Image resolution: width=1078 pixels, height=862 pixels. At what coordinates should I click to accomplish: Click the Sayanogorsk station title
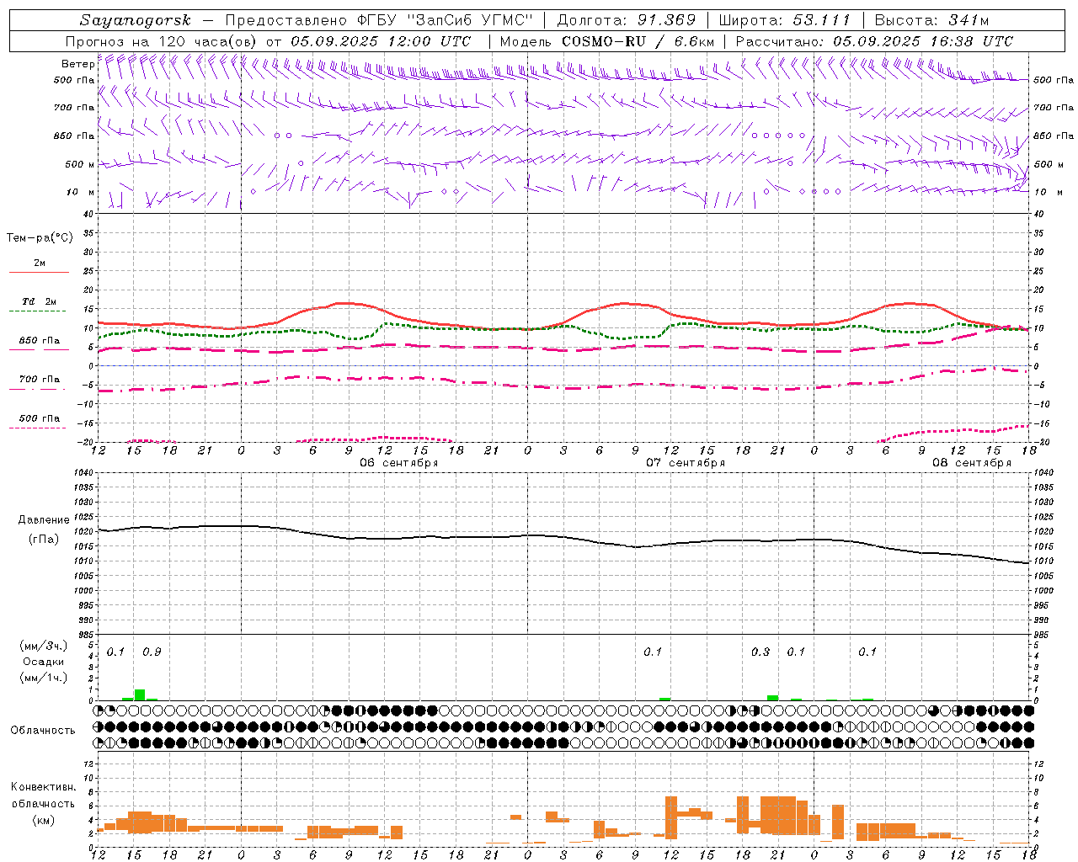pyautogui.click(x=136, y=20)
